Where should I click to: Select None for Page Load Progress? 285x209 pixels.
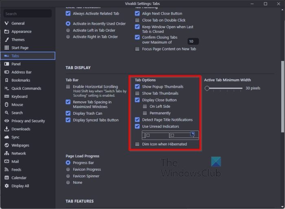(68, 183)
